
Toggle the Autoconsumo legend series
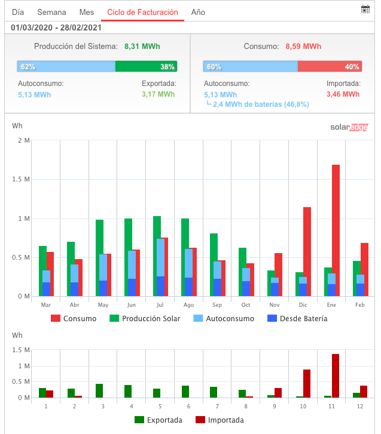click(224, 318)
